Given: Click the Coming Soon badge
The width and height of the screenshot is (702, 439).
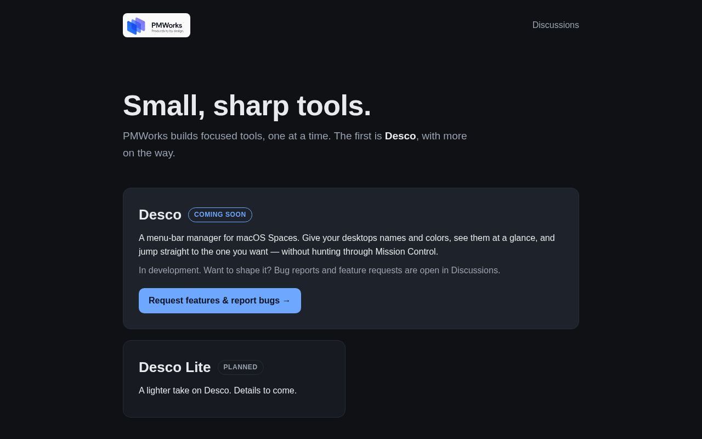Looking at the screenshot, I should click(220, 215).
